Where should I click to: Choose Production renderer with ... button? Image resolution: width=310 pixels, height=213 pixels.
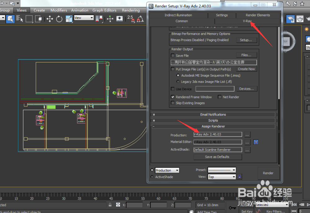[x=247, y=135]
